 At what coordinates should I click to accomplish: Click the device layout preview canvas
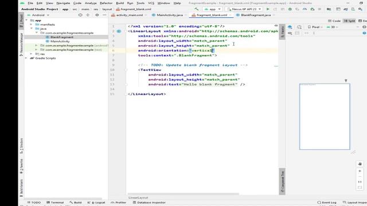click(x=325, y=117)
